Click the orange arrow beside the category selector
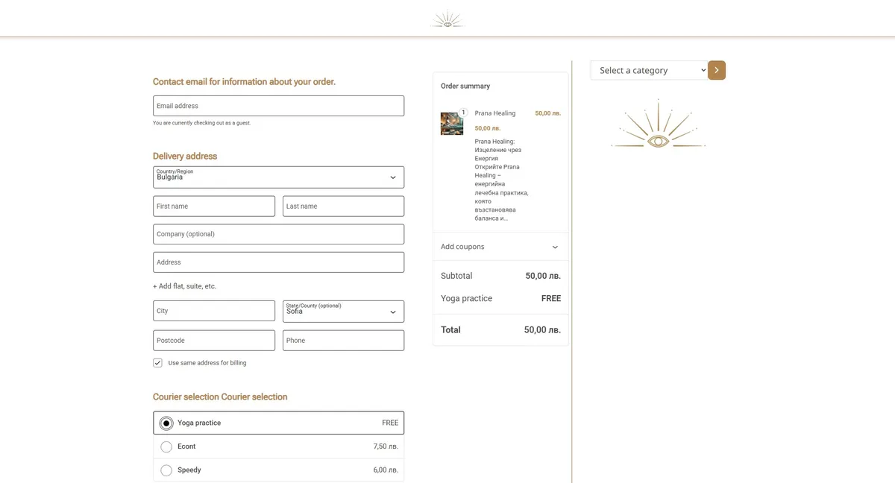895x483 pixels. click(x=716, y=69)
